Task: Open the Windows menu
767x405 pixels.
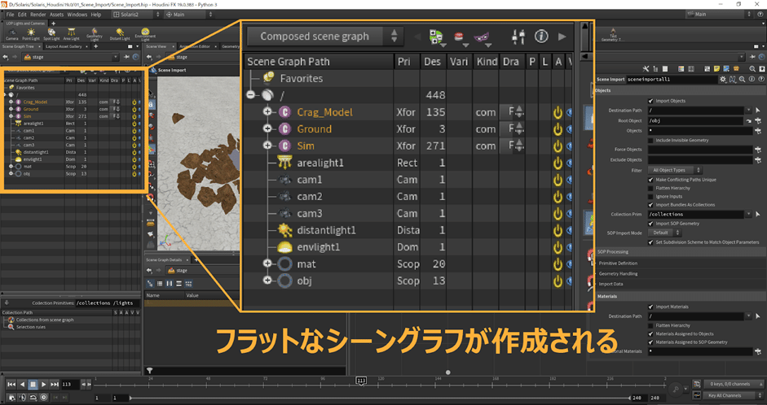Action: (x=77, y=15)
